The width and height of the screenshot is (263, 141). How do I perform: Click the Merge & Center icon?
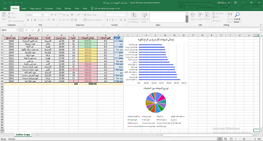click(x=85, y=20)
